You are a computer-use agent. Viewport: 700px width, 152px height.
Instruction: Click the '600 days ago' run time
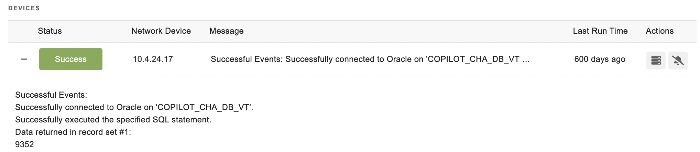[x=600, y=59]
